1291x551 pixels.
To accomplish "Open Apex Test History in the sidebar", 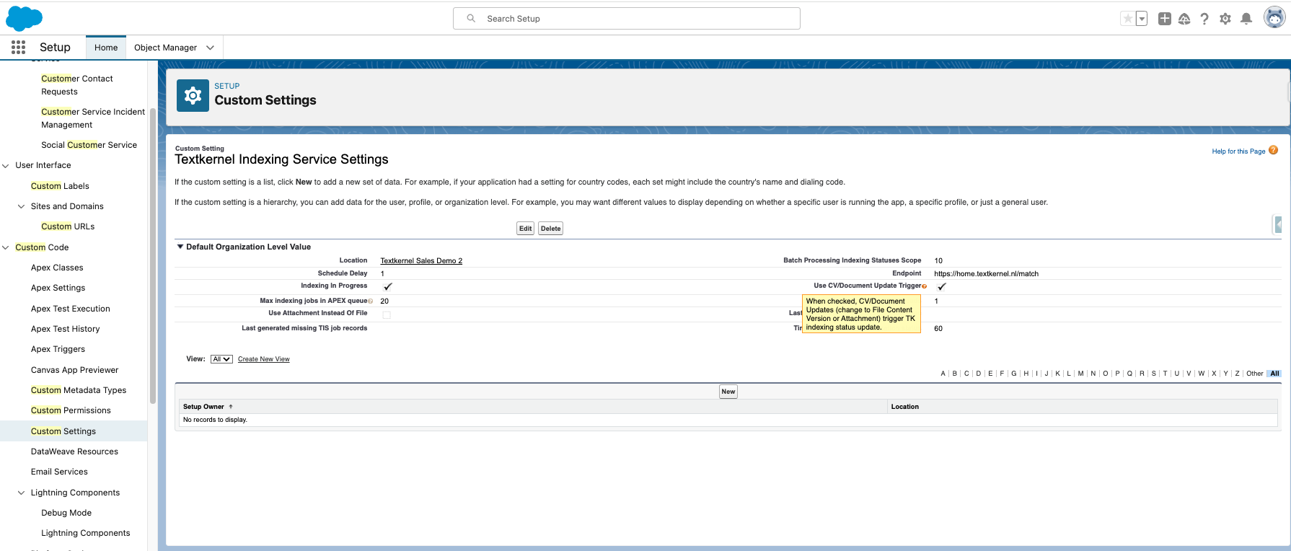I will [x=66, y=329].
